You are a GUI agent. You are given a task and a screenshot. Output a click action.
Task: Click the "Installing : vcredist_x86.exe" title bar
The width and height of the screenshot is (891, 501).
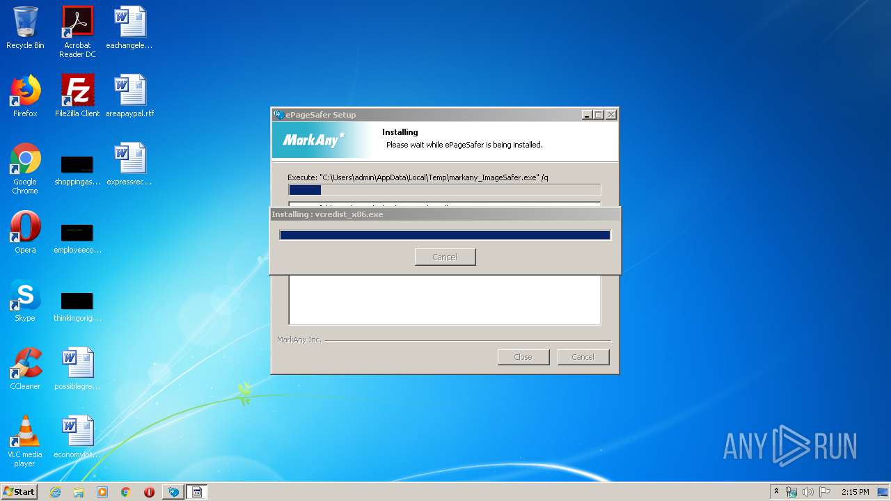pos(445,214)
